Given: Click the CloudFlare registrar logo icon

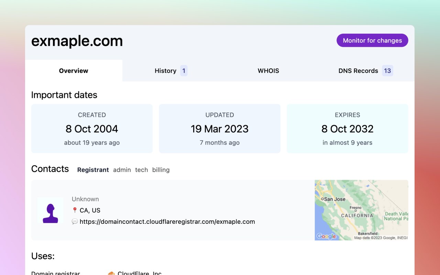Looking at the screenshot, I should (x=111, y=273).
